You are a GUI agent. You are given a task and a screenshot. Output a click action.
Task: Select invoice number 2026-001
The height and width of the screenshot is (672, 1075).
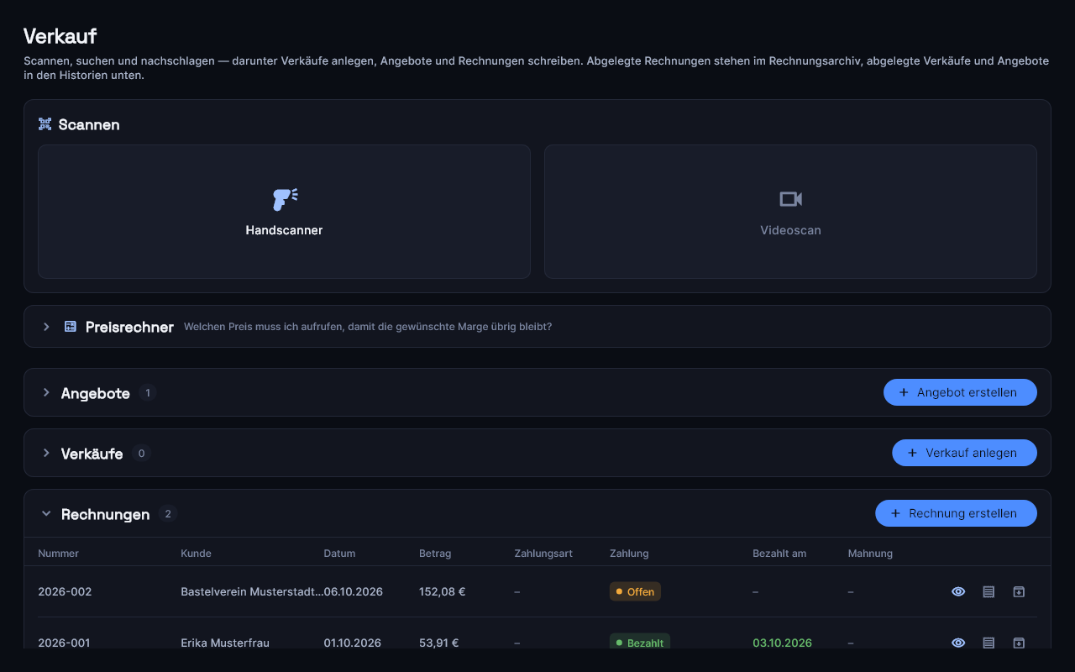point(64,643)
